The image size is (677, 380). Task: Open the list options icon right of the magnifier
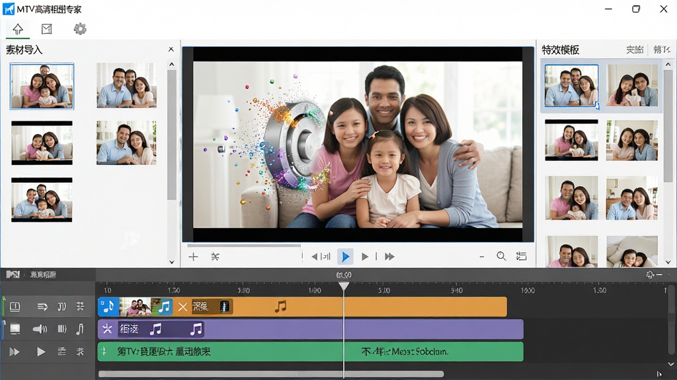tap(522, 257)
